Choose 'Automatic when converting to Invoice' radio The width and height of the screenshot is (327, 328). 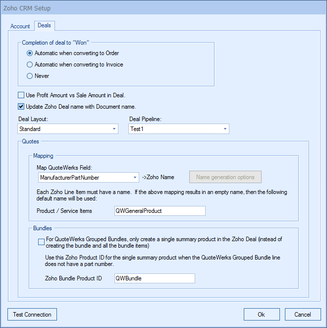[x=30, y=65]
